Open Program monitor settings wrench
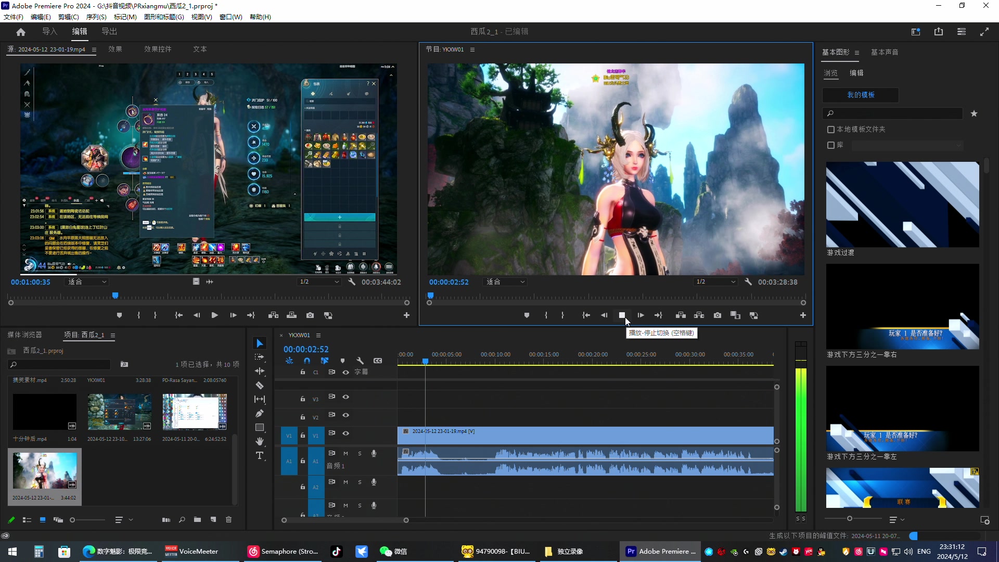Viewport: 999px width, 562px height. coord(748,282)
